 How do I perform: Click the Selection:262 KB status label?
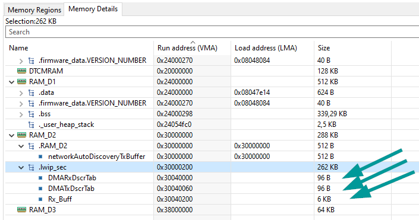tap(31, 21)
